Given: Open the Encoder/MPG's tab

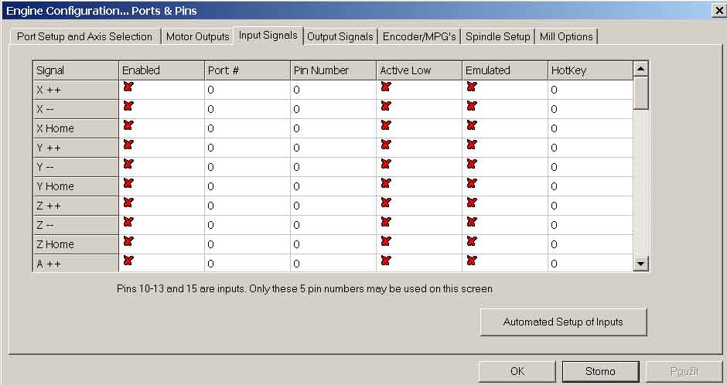Looking at the screenshot, I should 419,36.
